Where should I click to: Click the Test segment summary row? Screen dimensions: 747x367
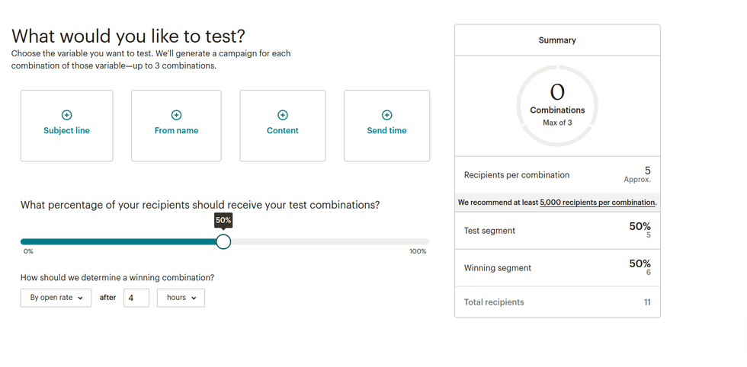click(557, 231)
